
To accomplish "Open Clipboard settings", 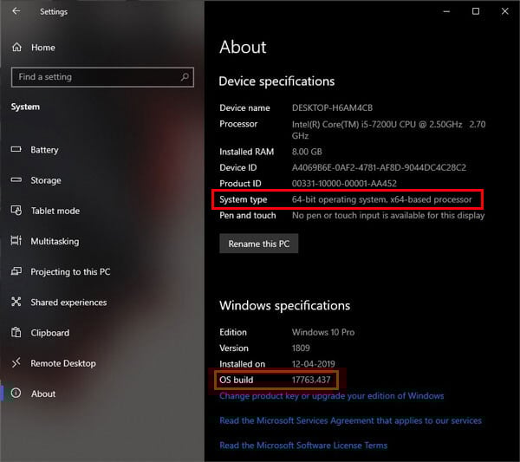I will coord(50,333).
